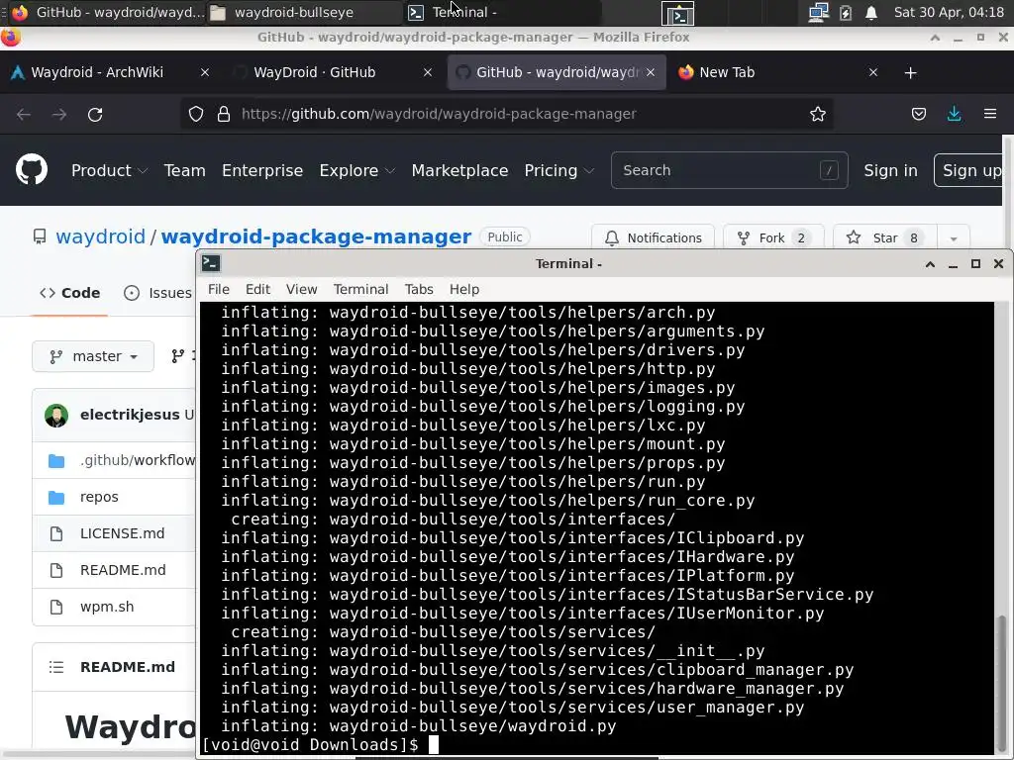
Task: Open the Terminal menu in Terminal
Action: [x=360, y=290]
